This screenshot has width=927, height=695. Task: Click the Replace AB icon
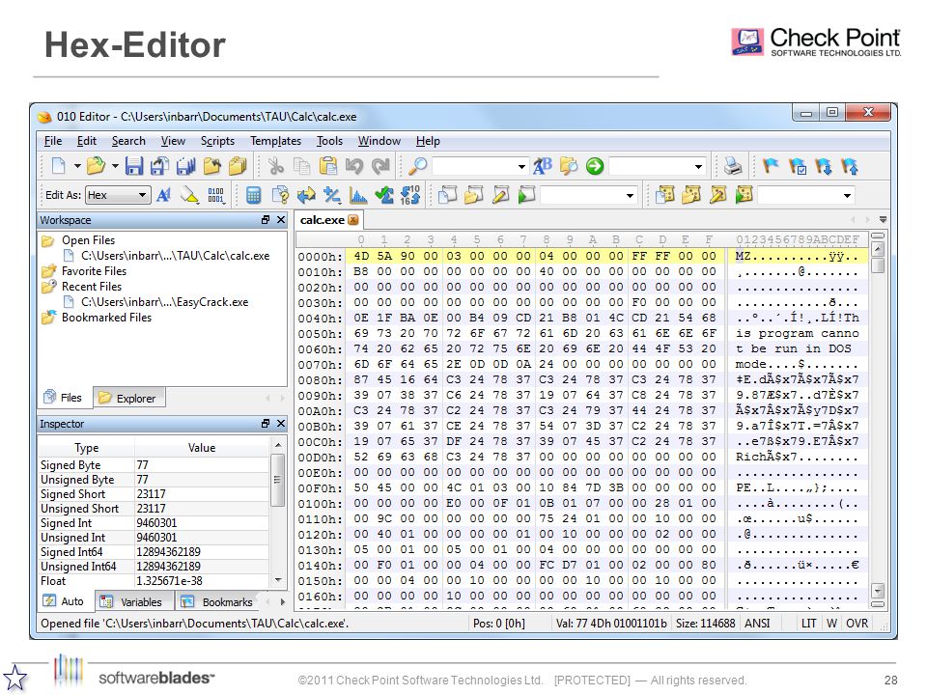click(x=542, y=166)
